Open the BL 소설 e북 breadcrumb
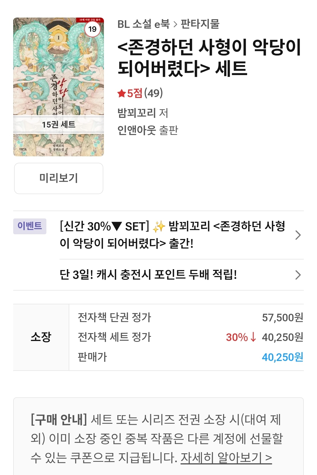 (144, 24)
